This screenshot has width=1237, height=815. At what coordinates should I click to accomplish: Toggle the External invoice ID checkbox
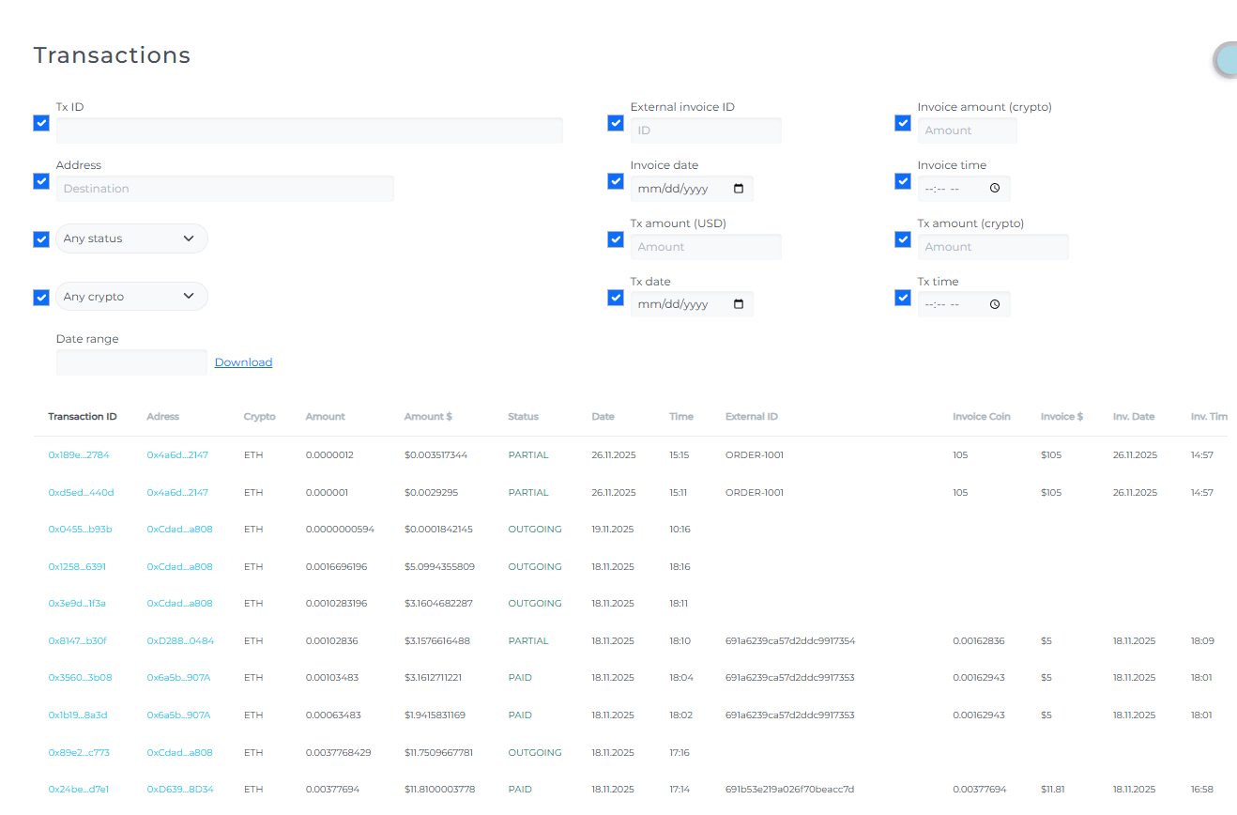click(616, 123)
